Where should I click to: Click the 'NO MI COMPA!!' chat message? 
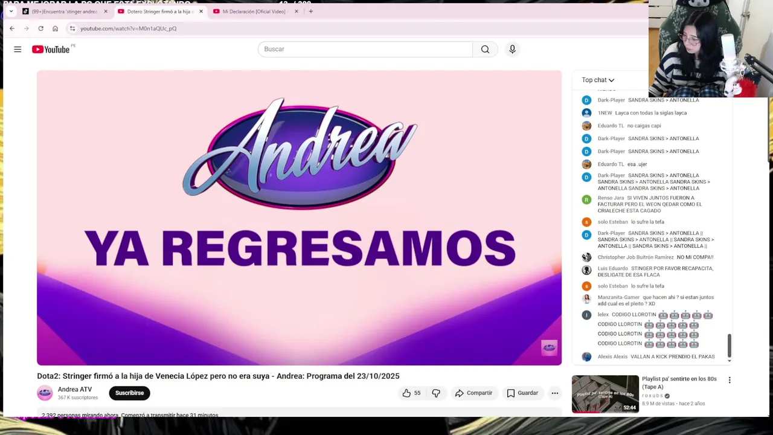695,257
